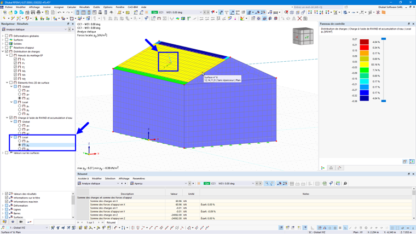Open the Fichier menu
The image size is (416, 234).
[9, 7]
